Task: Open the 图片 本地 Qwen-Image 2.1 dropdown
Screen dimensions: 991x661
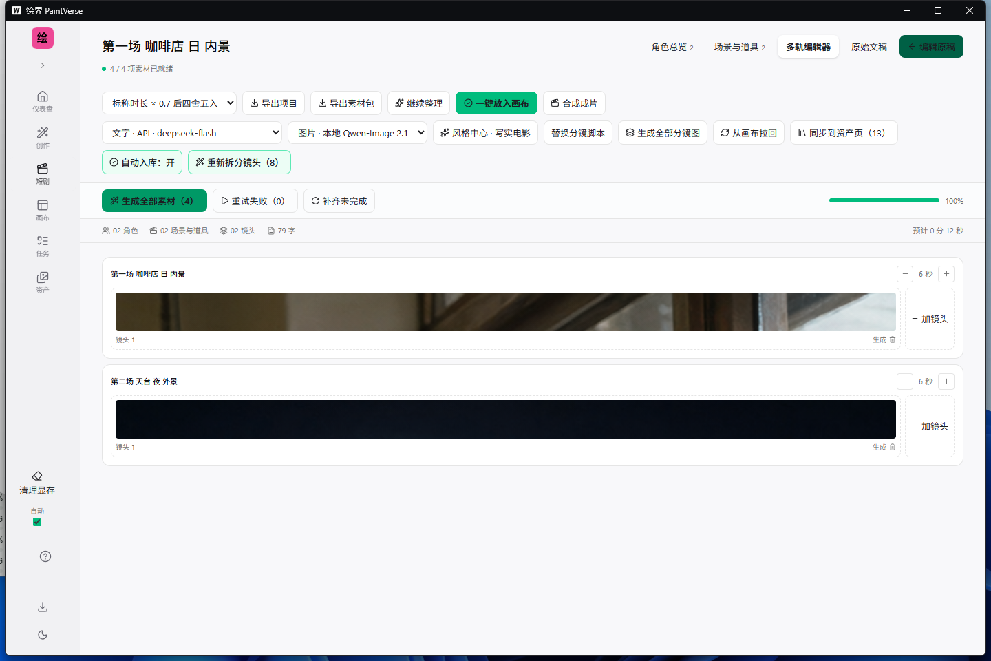Action: click(357, 133)
